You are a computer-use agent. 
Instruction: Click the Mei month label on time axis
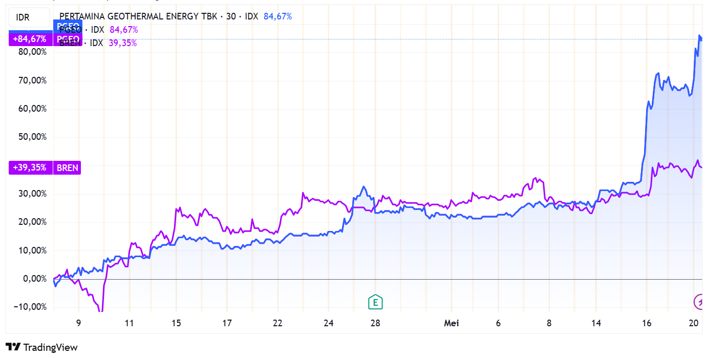coord(451,323)
